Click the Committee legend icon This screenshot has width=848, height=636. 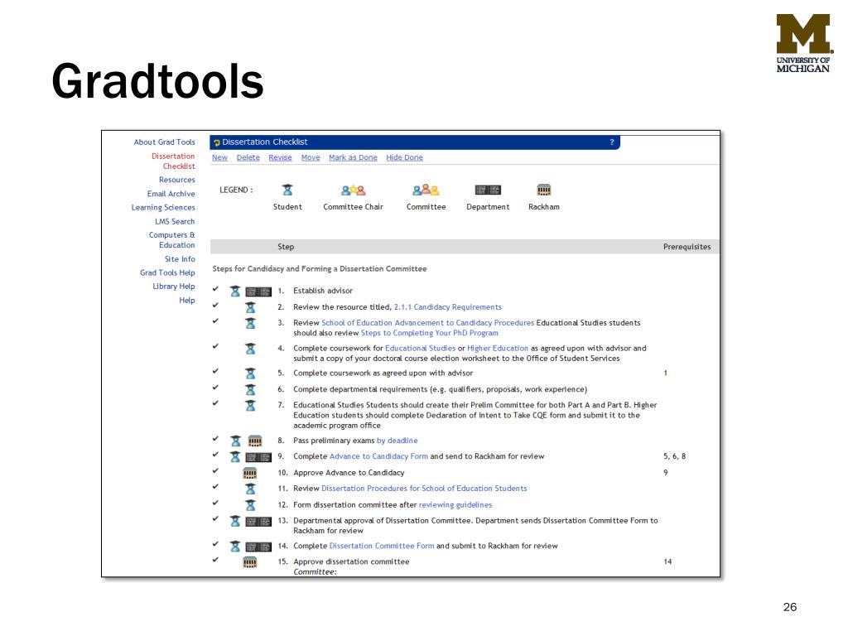click(x=426, y=190)
